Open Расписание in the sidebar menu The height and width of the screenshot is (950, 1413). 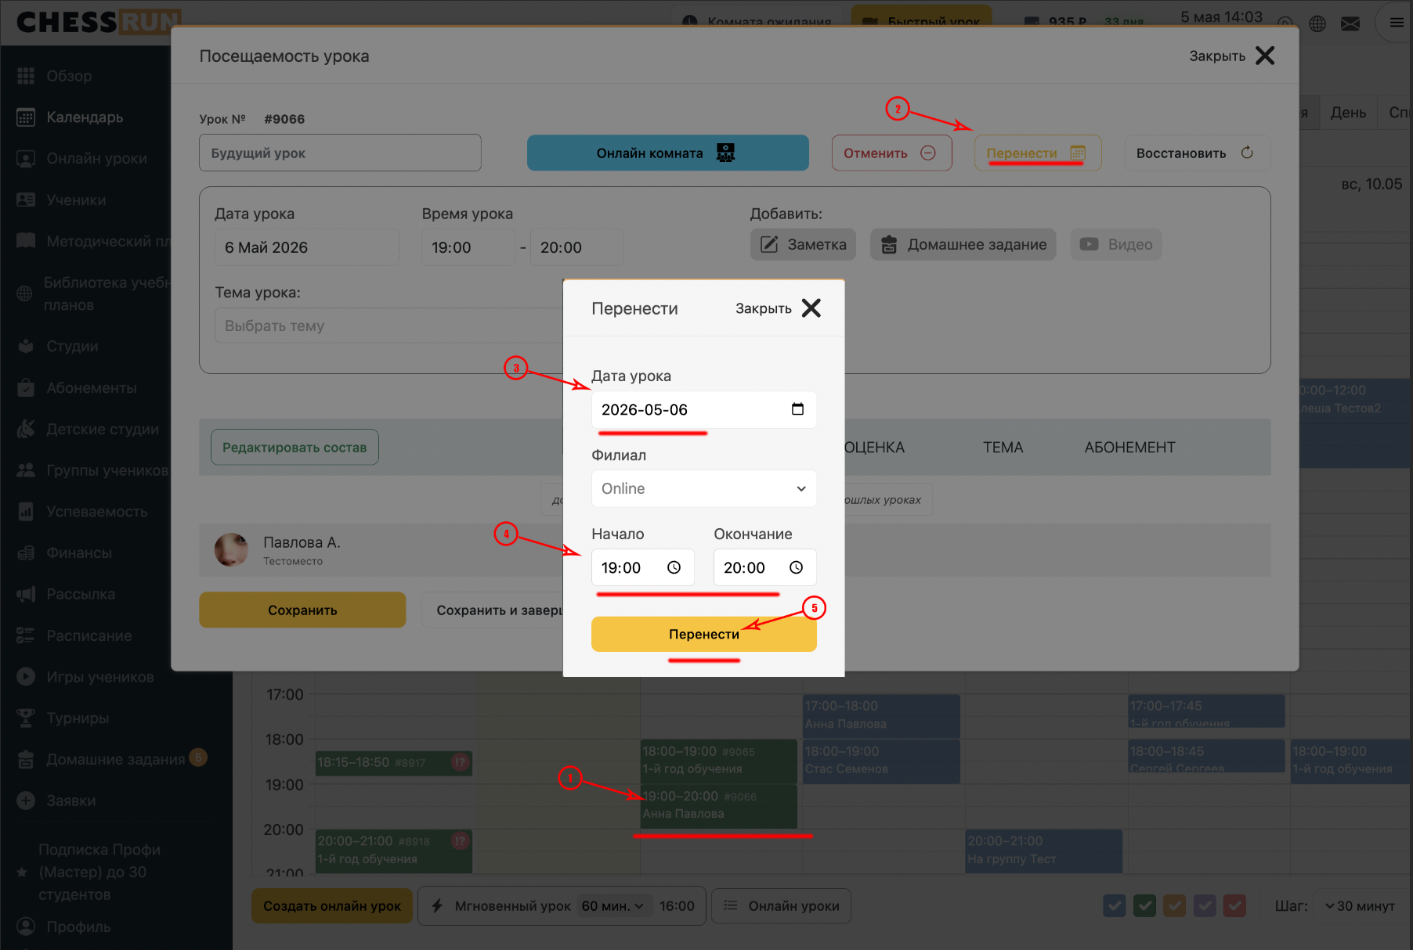pos(89,635)
